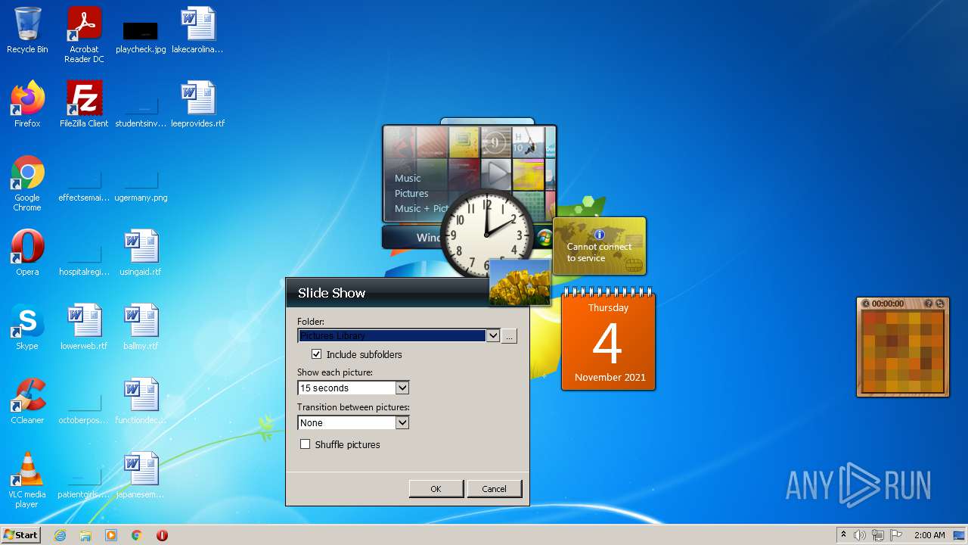Image resolution: width=968 pixels, height=545 pixels.
Task: Show hidden tray icons arrow
Action: 843,534
